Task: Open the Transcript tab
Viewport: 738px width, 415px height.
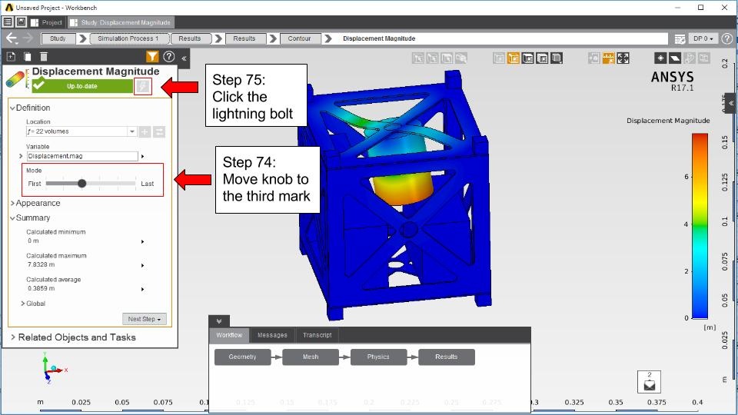Action: (317, 335)
